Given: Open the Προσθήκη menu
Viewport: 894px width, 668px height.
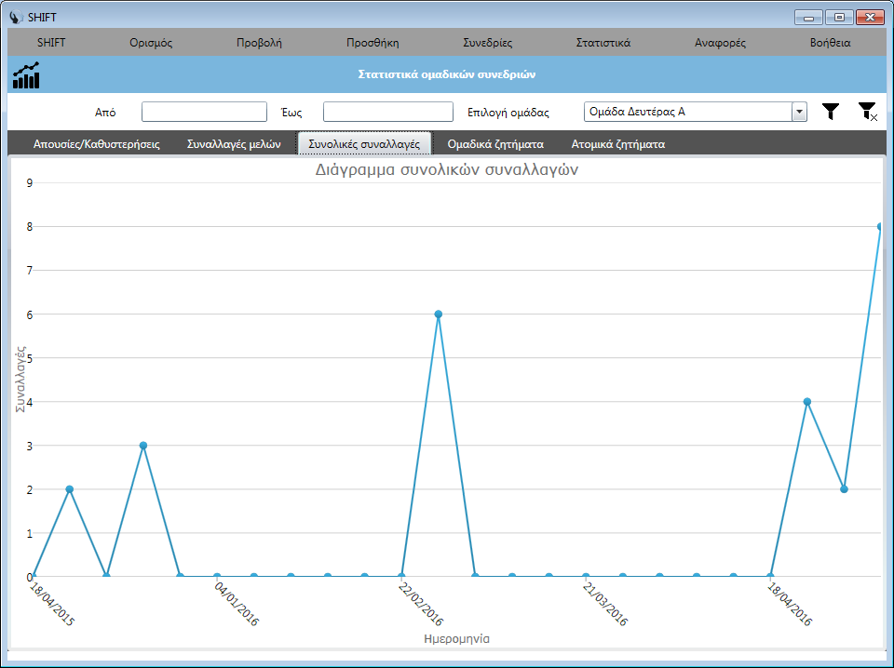Looking at the screenshot, I should 372,43.
